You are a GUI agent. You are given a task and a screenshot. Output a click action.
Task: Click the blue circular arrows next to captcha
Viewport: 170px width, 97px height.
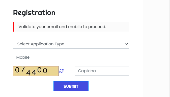(62, 71)
